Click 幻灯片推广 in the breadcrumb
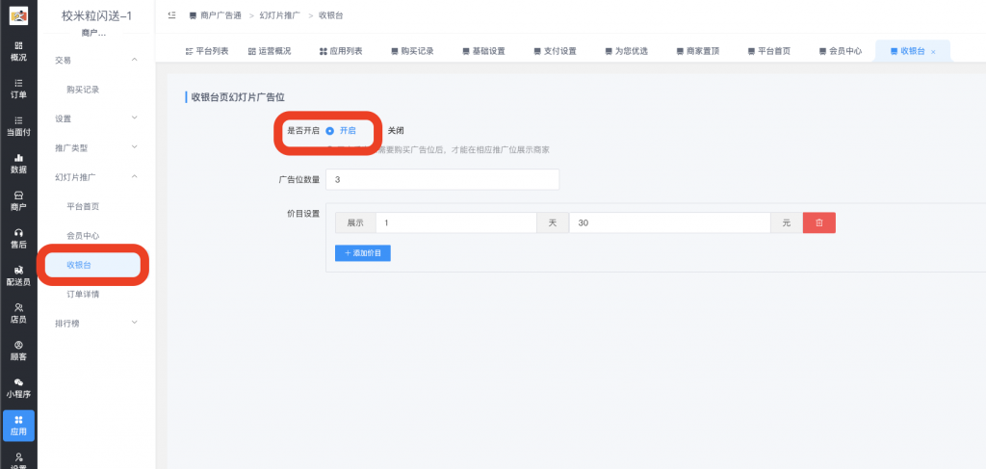The width and height of the screenshot is (986, 469). [280, 15]
